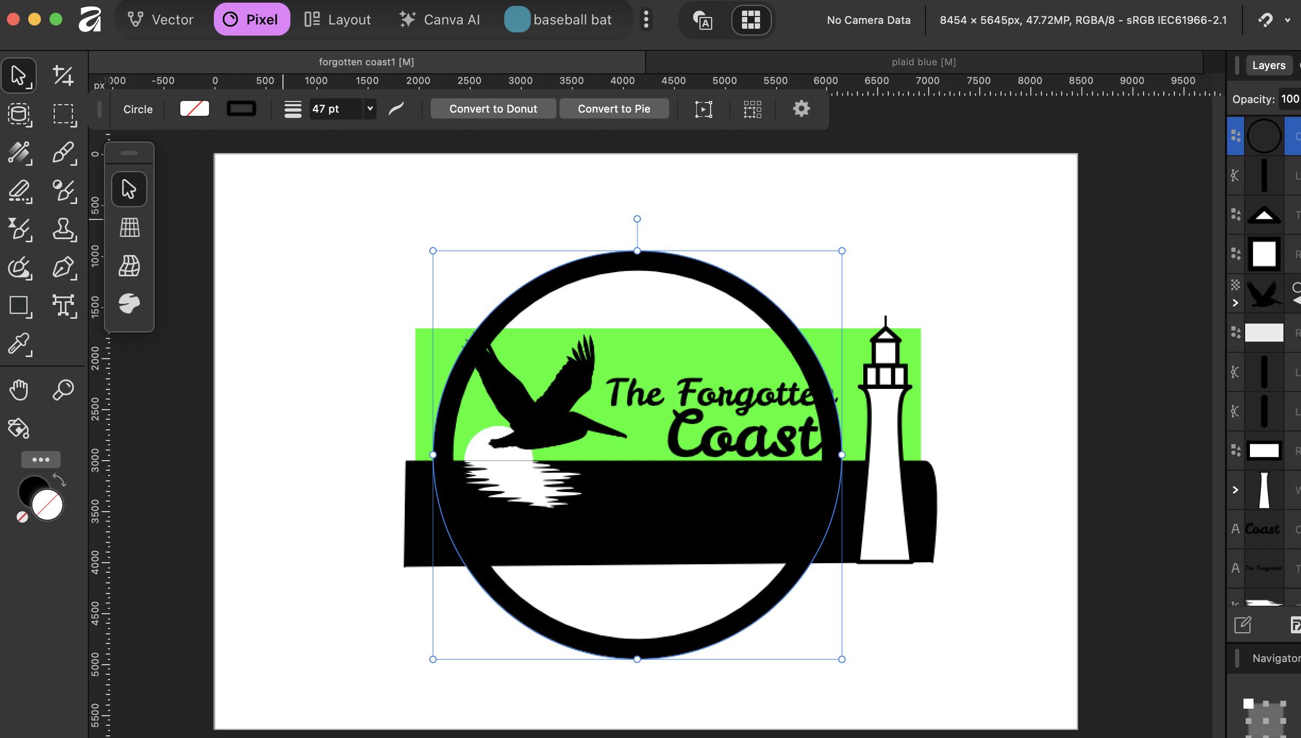Select the Hand pan tool
Image resolution: width=1301 pixels, height=738 pixels.
19,390
